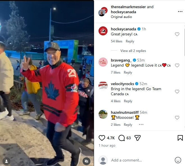Open hazelnutmastiff's profile picture

pyautogui.click(x=103, y=114)
